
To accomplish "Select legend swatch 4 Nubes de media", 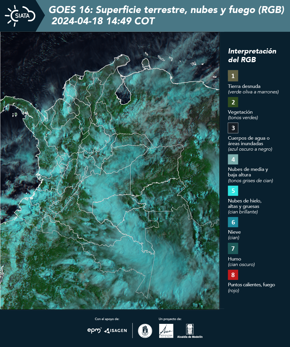I will tap(233, 159).
